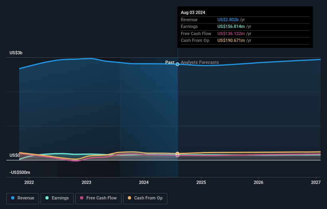Click the 2023 x-axis label
Screen dimensions: 327x209
point(86,182)
